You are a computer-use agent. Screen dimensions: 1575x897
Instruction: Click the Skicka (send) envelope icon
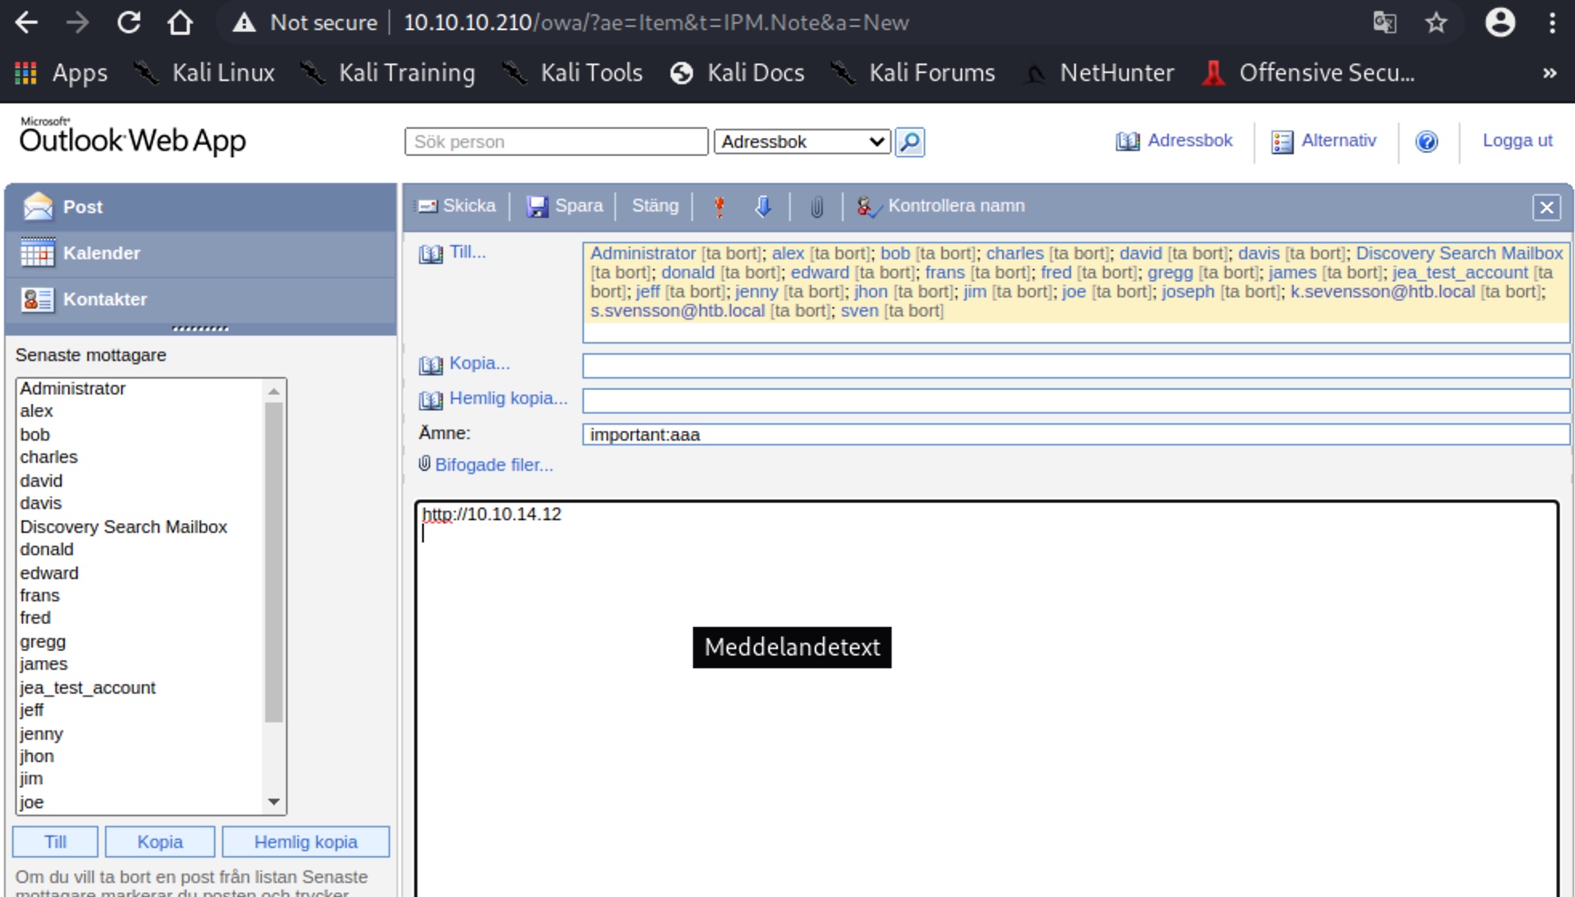click(x=428, y=207)
